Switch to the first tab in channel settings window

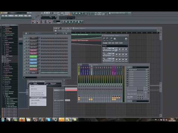tap(105, 43)
